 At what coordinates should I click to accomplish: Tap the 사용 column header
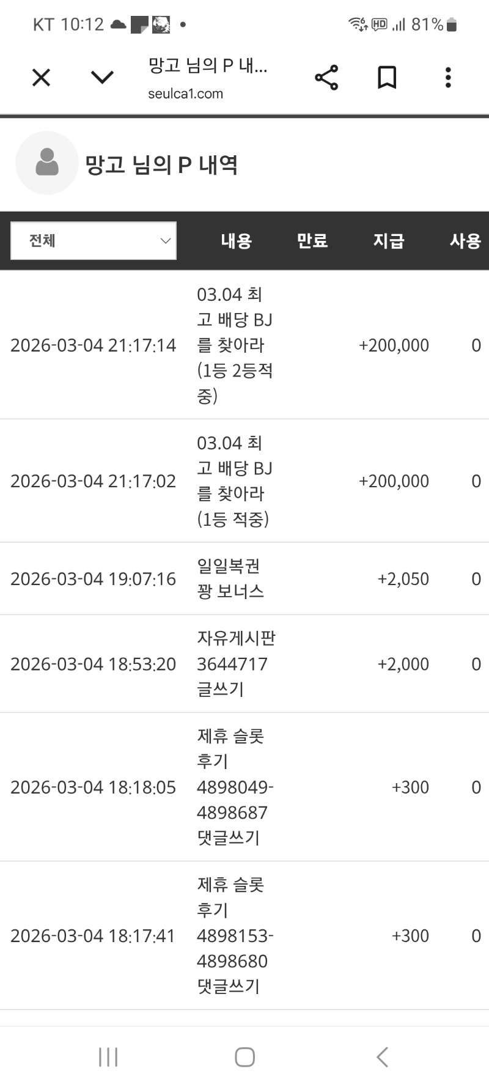tap(465, 241)
